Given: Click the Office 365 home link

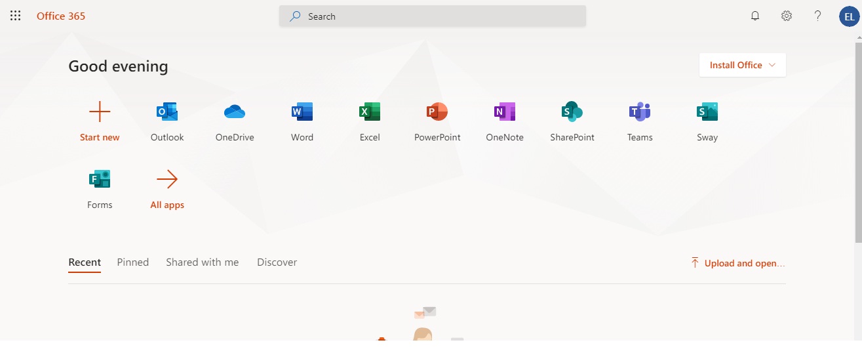Looking at the screenshot, I should pos(61,16).
